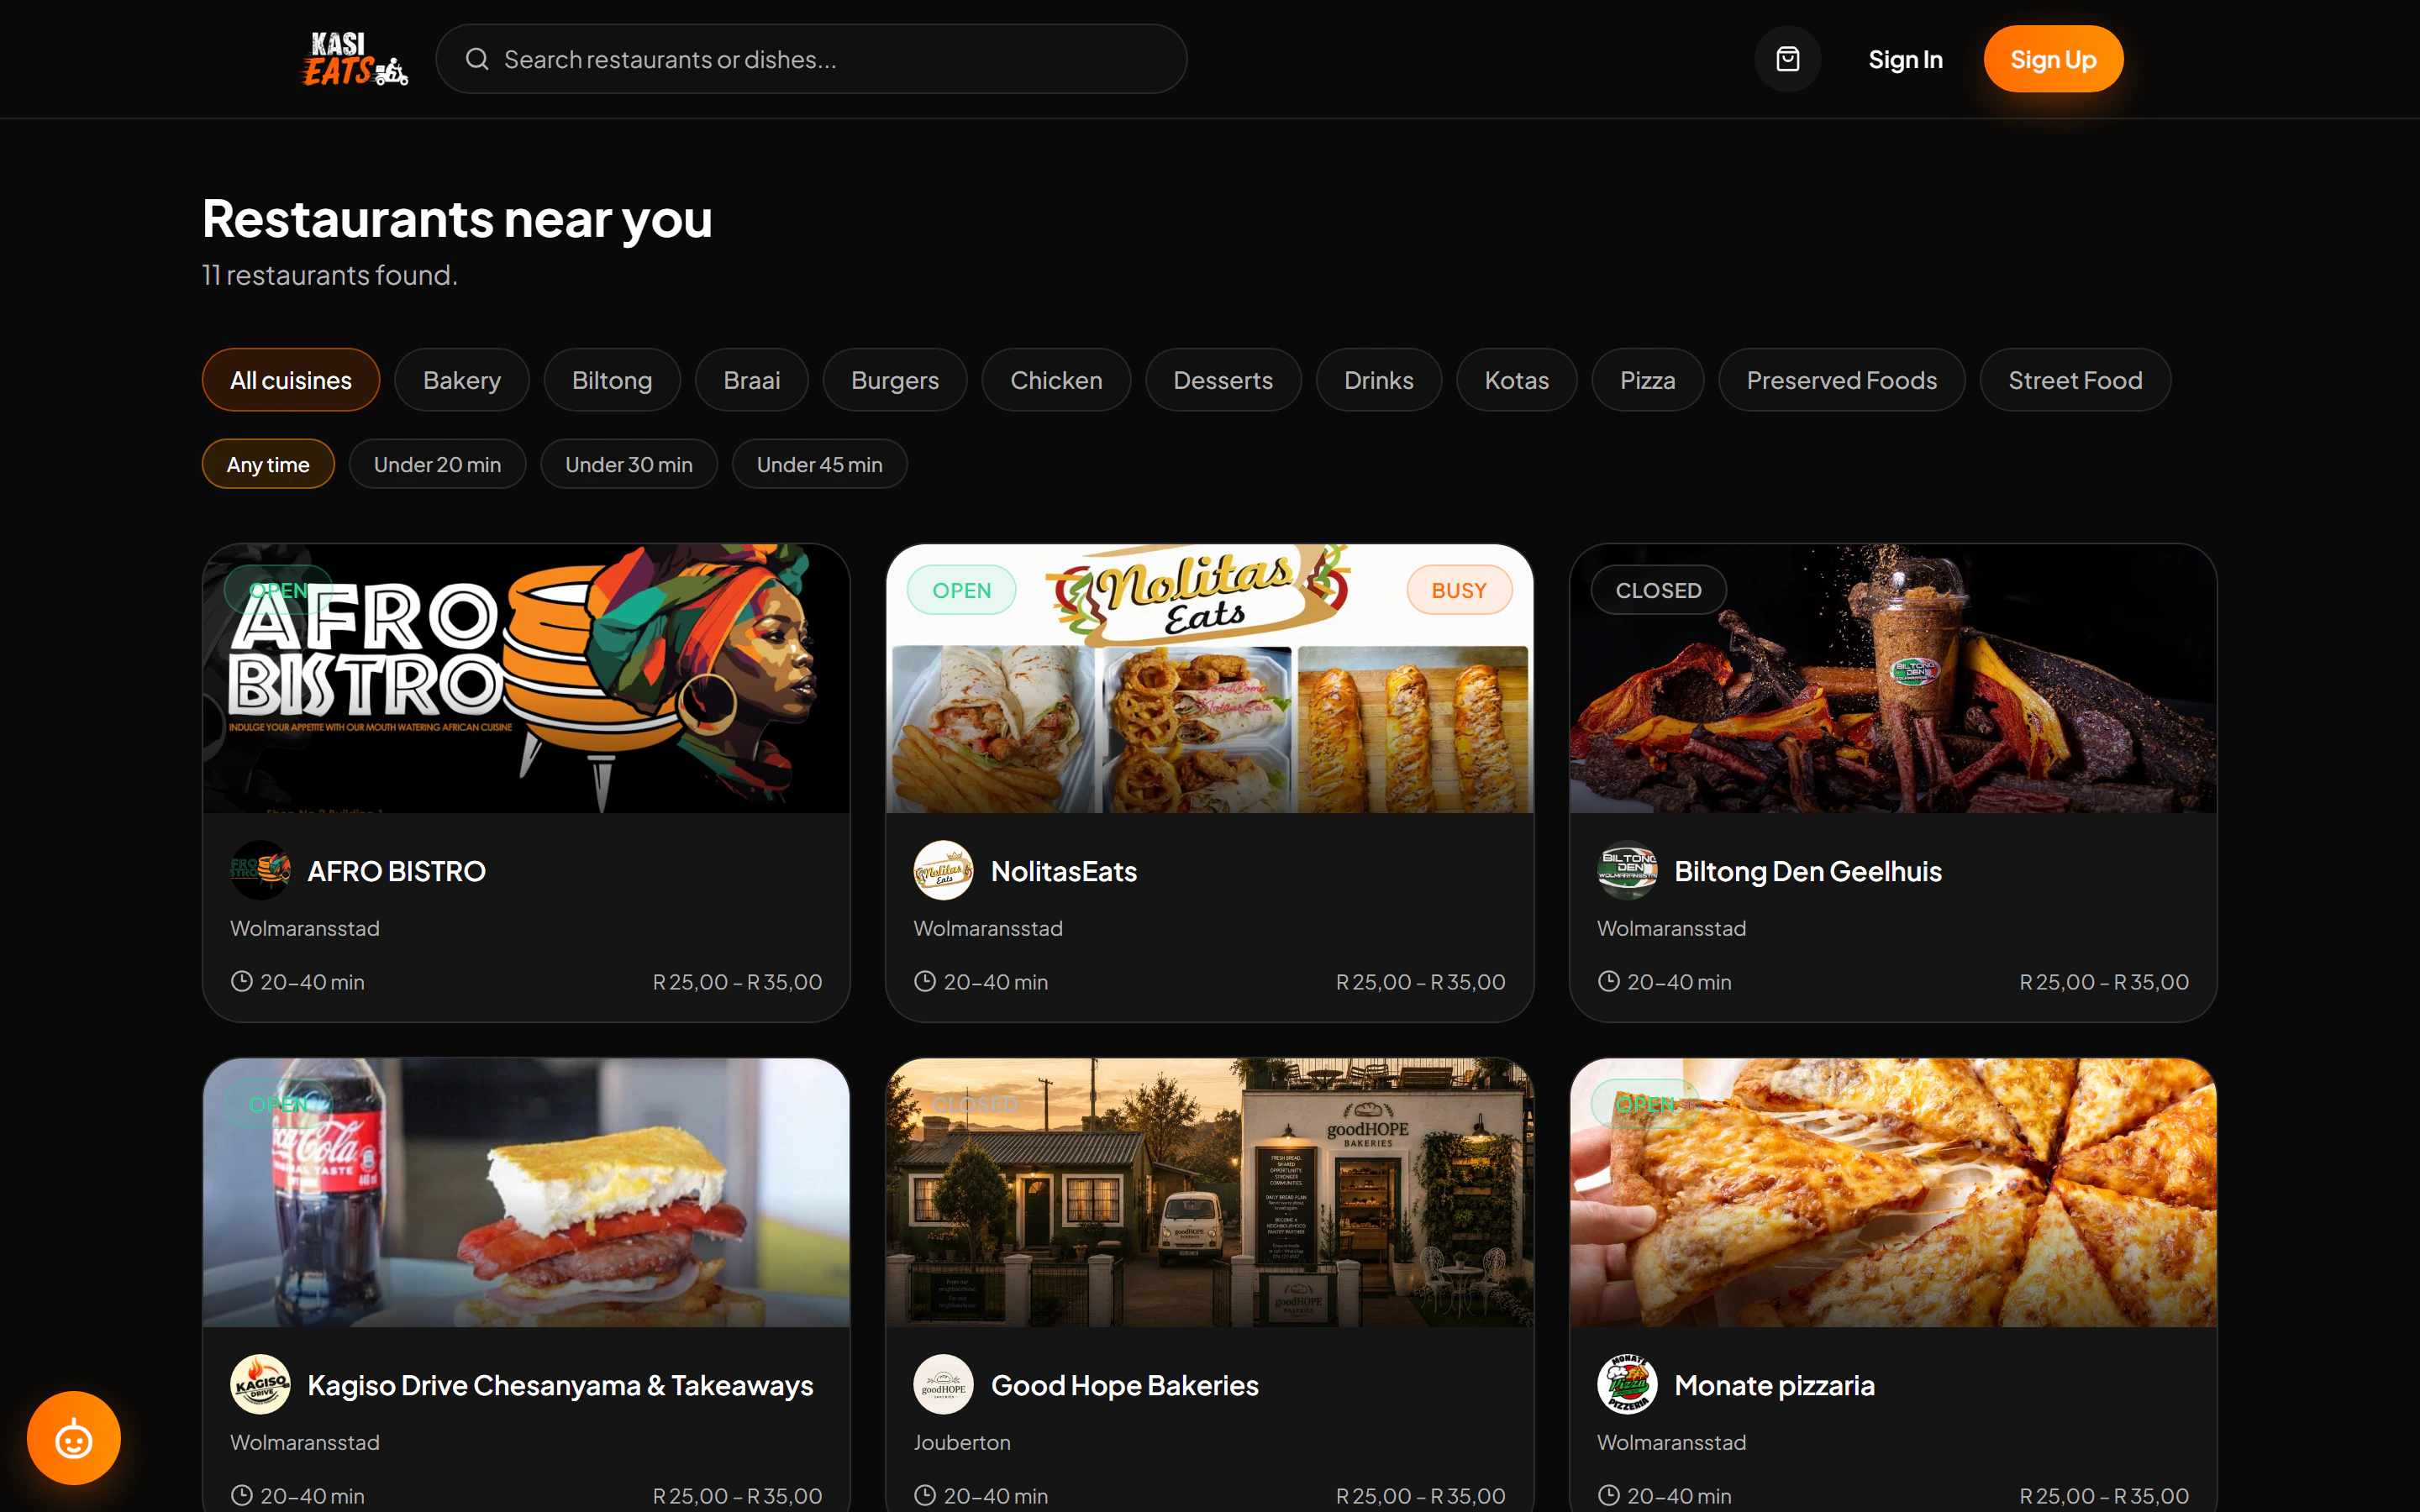This screenshot has height=1512, width=2420.
Task: Click clock icon on Biltong Den Geelhuis card
Action: click(1608, 981)
